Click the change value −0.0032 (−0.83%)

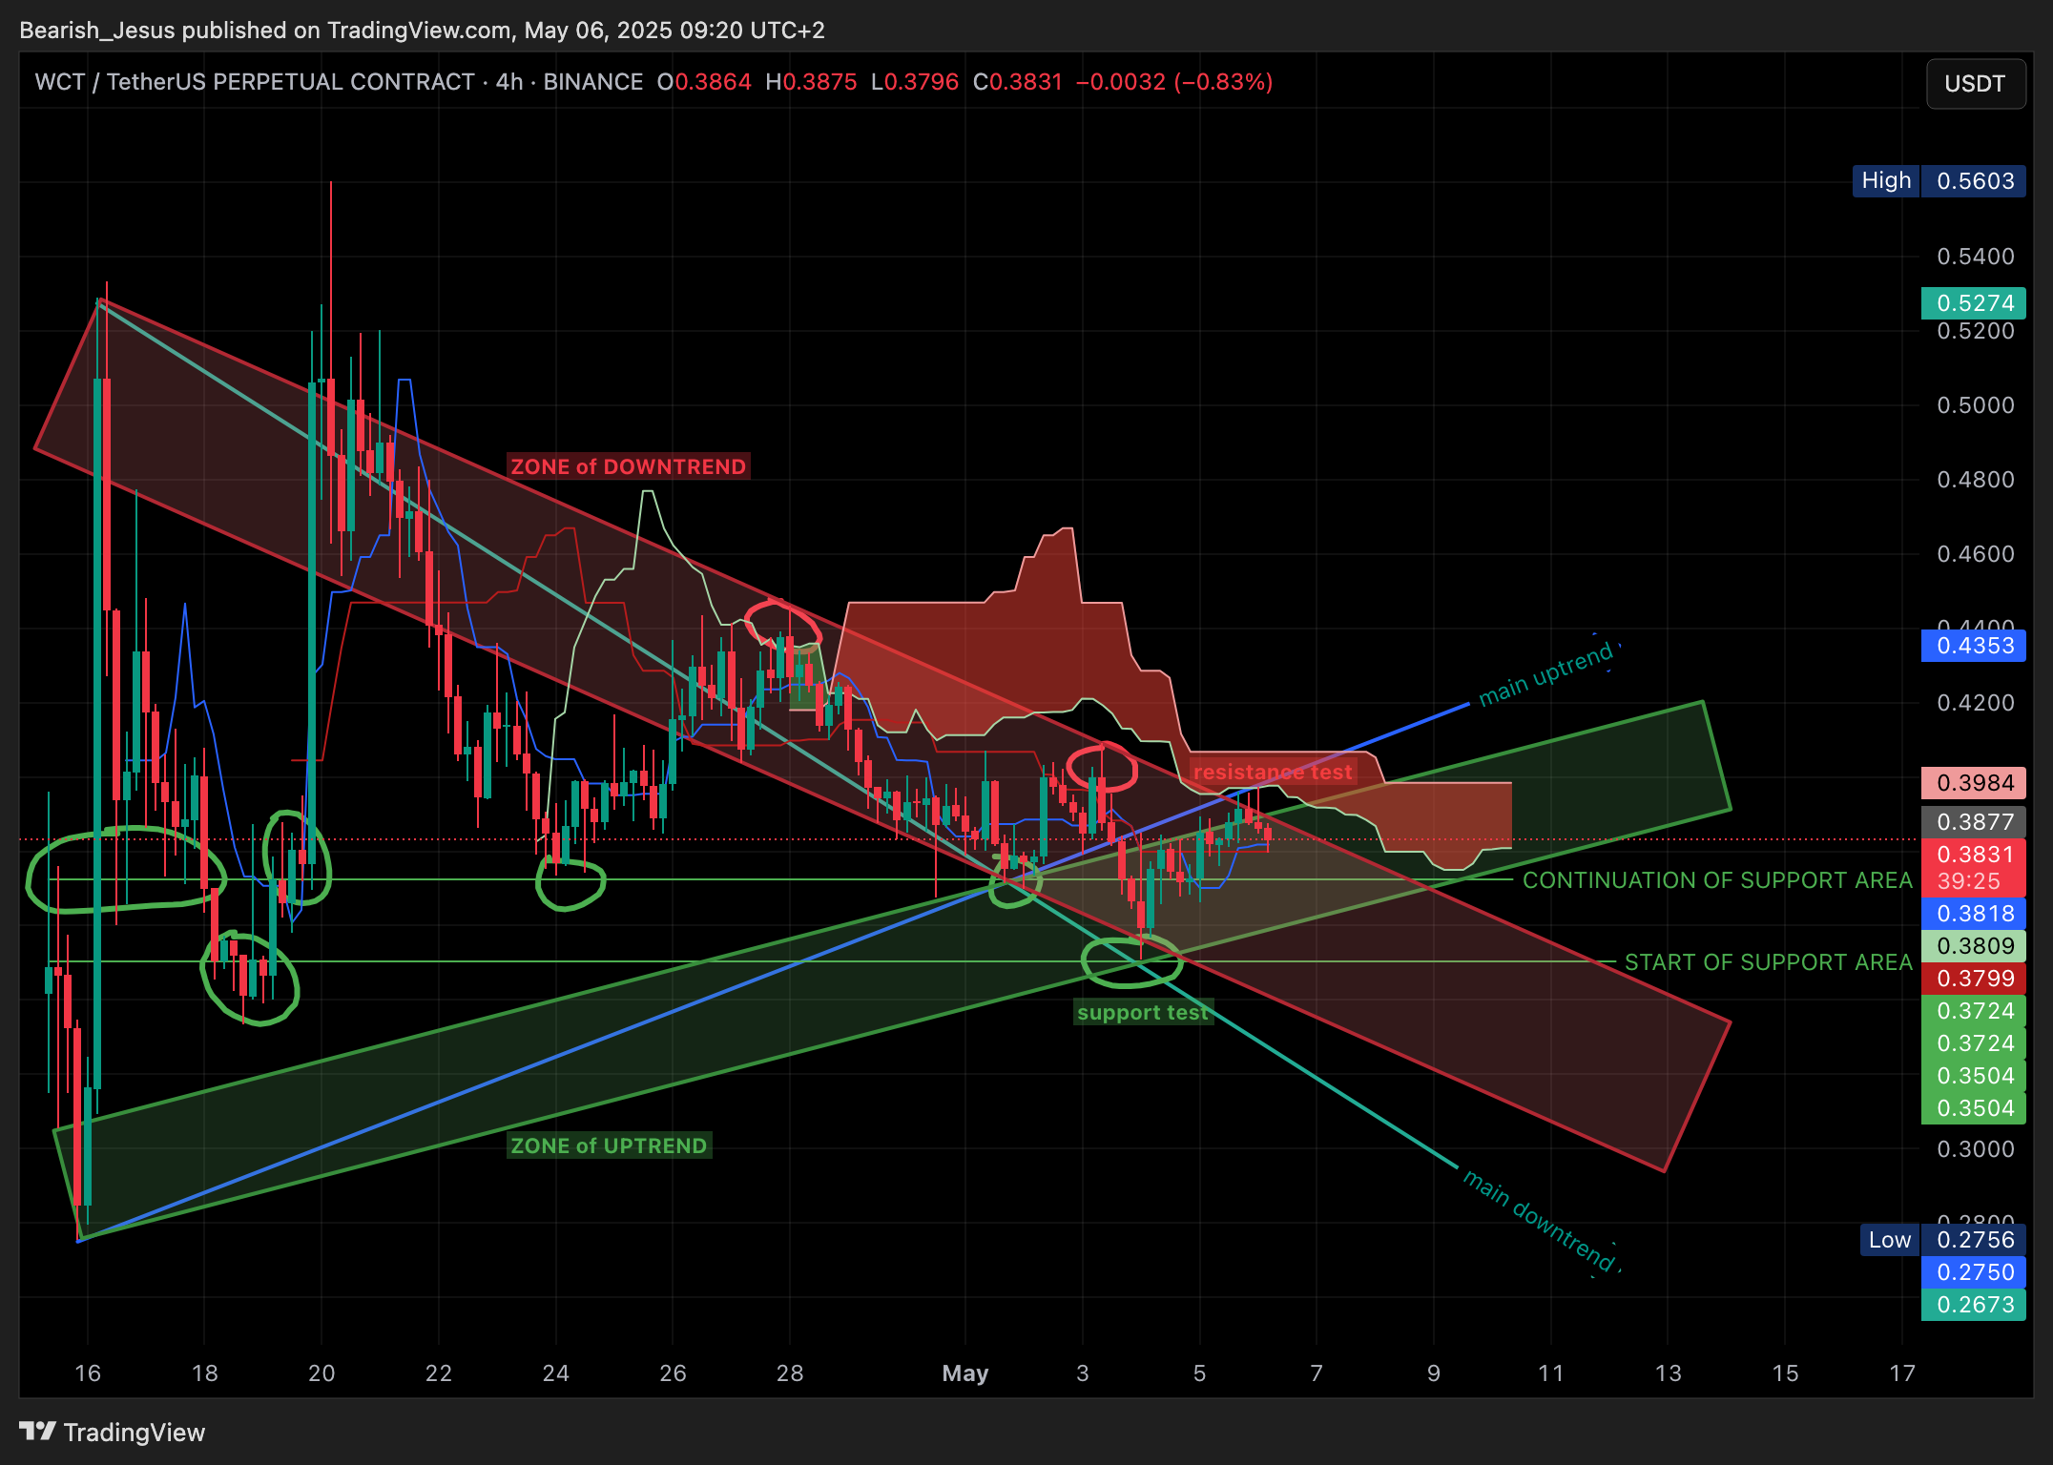1174,82
